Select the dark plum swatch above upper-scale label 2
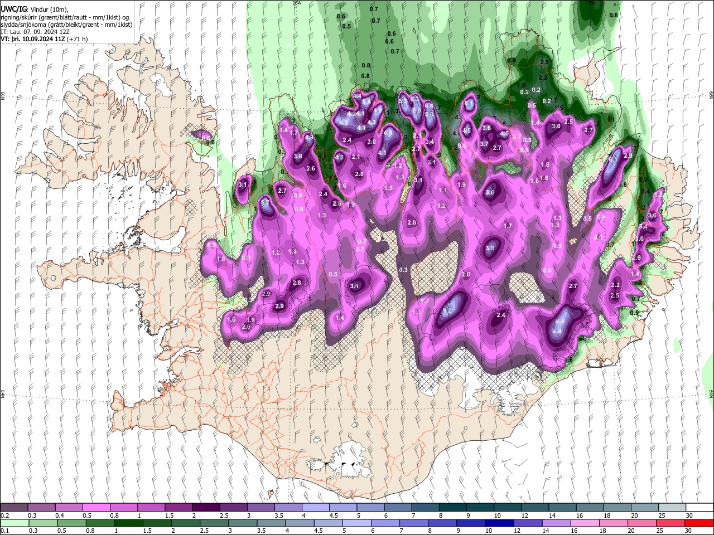 (x=205, y=507)
